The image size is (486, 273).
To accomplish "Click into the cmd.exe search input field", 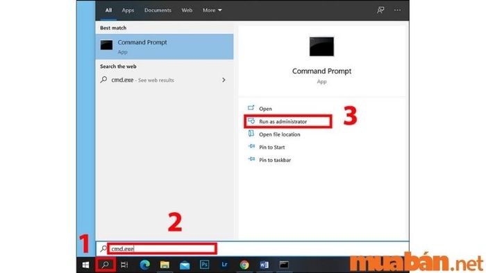I will click(x=162, y=249).
